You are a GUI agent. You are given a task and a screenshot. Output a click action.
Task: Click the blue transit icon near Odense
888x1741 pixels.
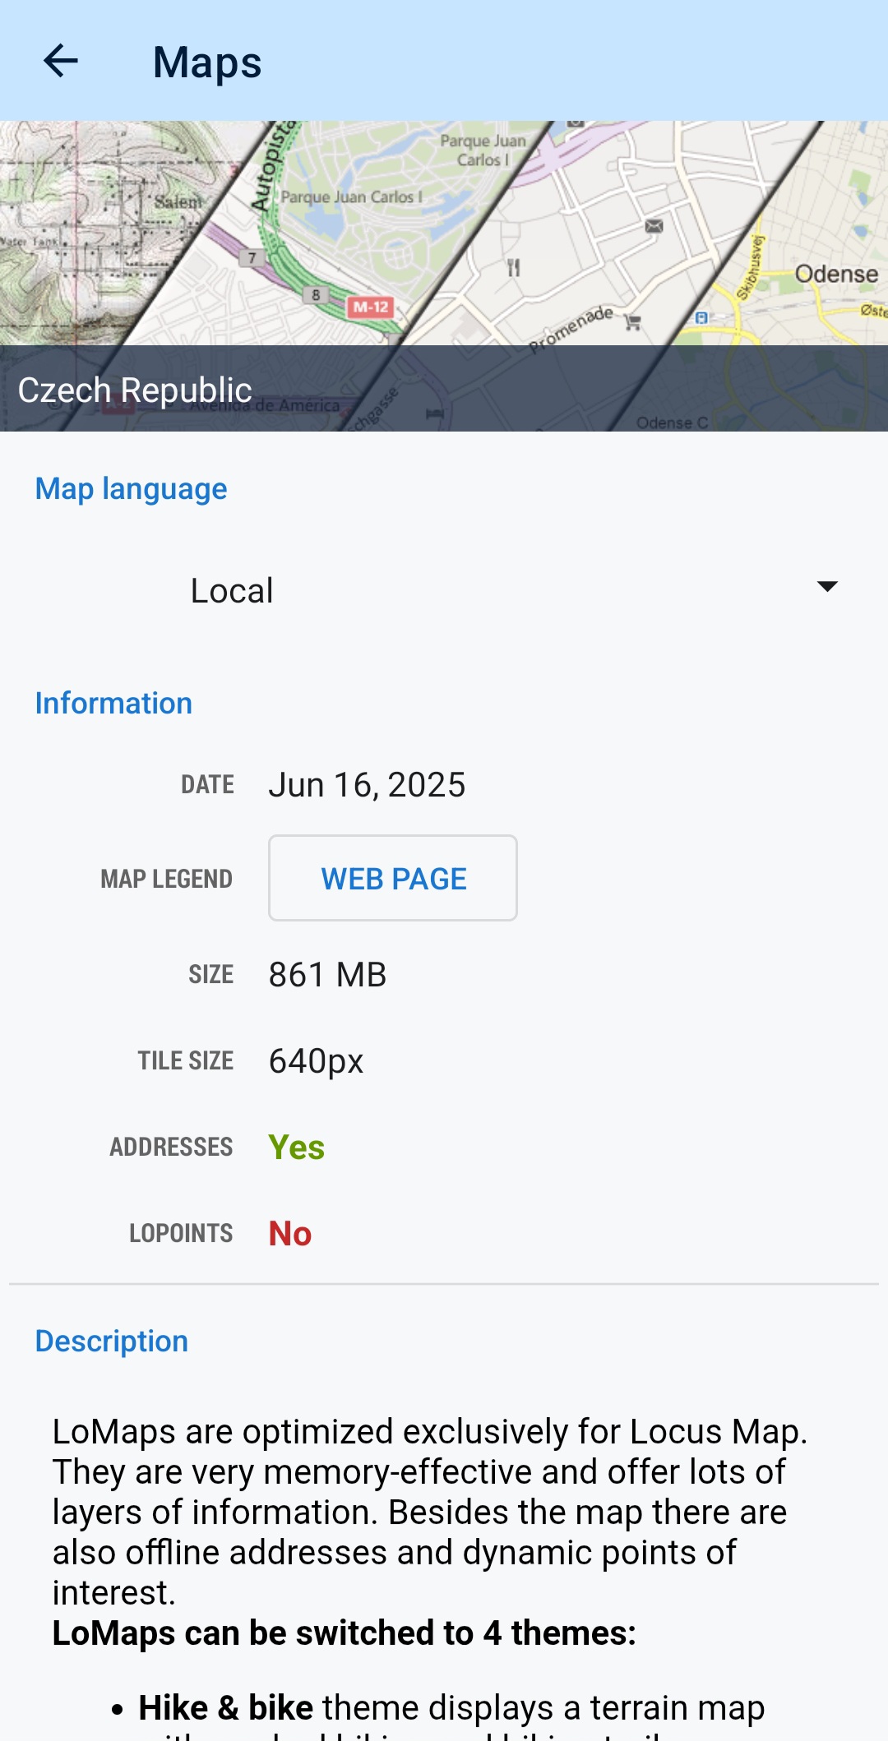pos(701,317)
